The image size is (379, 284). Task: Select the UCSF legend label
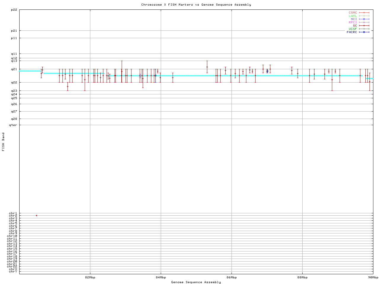(353, 29)
